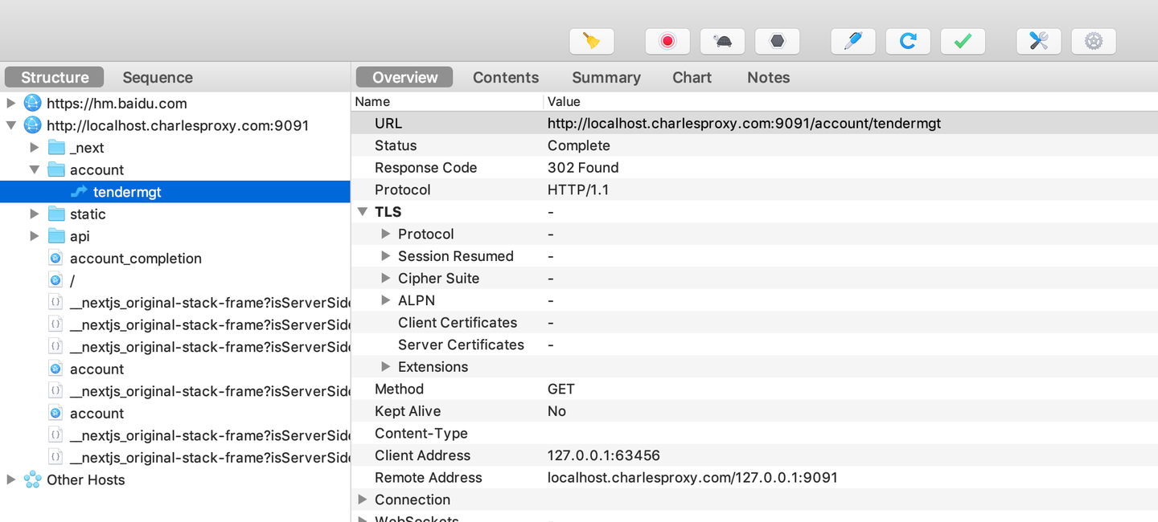Click the static folder icon

[x=56, y=214]
